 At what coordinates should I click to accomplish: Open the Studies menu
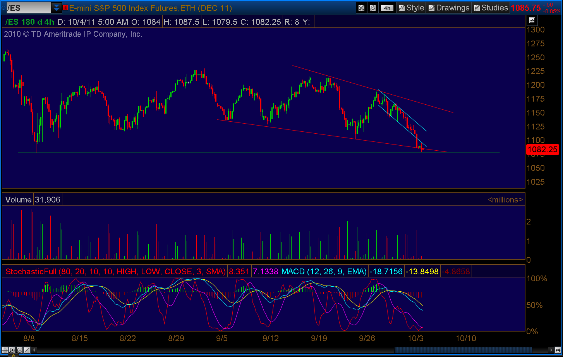point(491,8)
